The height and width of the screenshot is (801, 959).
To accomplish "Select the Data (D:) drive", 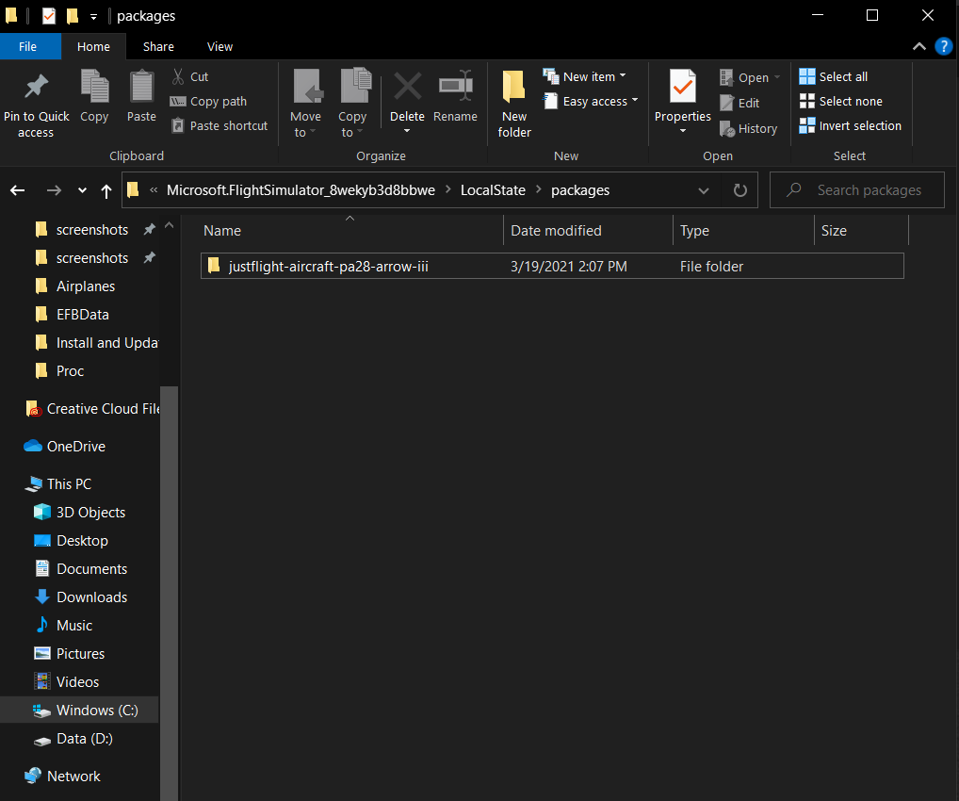I will pyautogui.click(x=73, y=739).
